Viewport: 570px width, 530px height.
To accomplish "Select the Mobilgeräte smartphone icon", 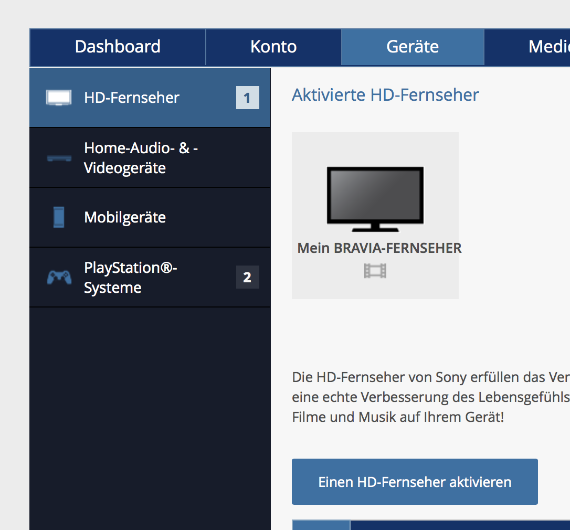I will point(58,217).
